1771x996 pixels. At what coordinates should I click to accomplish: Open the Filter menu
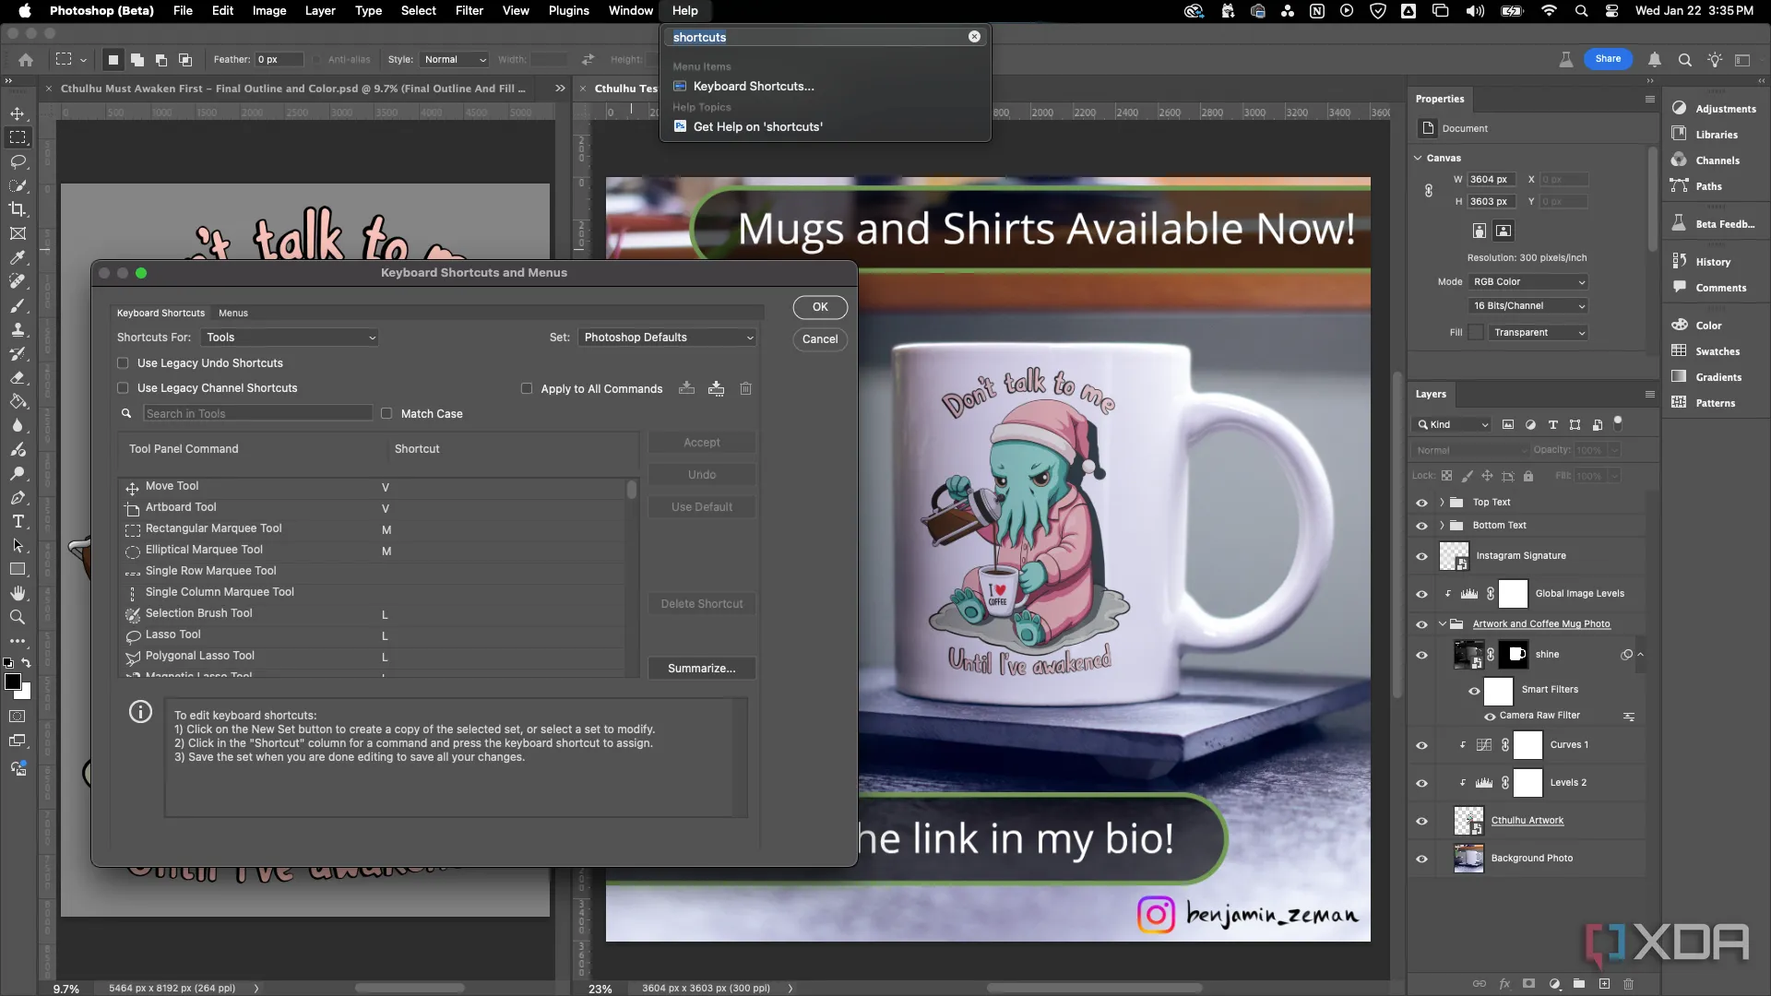coord(469,11)
